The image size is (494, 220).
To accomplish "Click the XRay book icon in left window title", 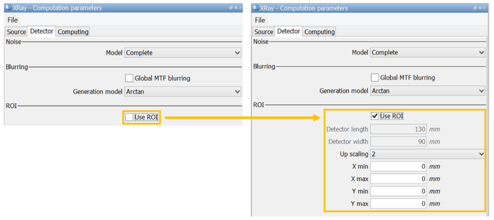I will click(x=8, y=8).
